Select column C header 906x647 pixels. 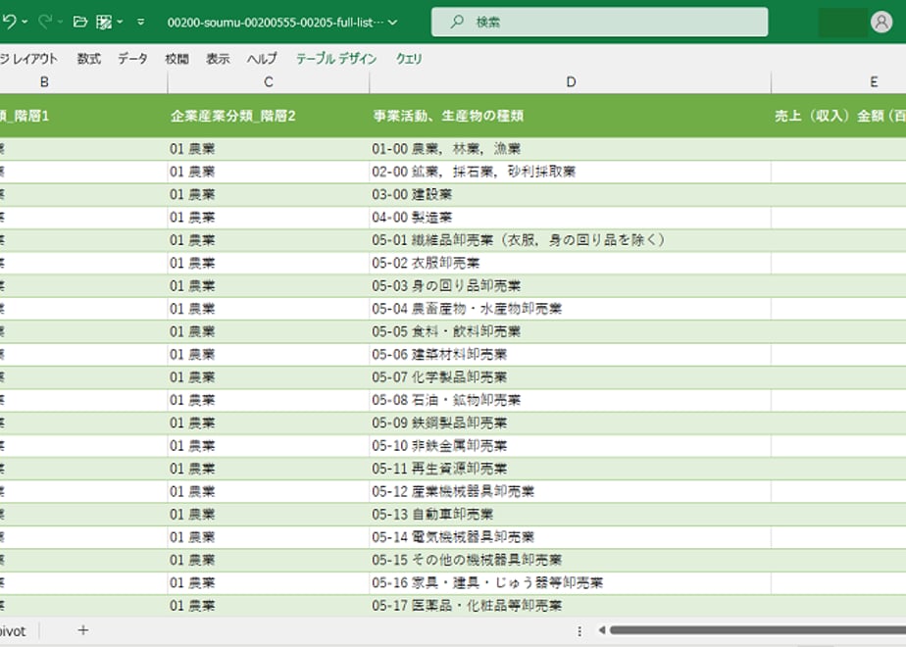[268, 82]
